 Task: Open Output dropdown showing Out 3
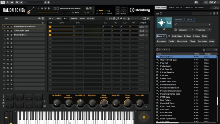[x=143, y=35]
